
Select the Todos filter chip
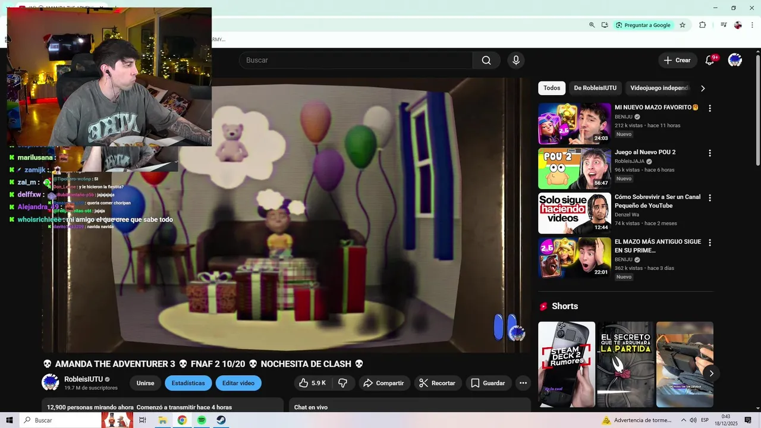tap(552, 88)
